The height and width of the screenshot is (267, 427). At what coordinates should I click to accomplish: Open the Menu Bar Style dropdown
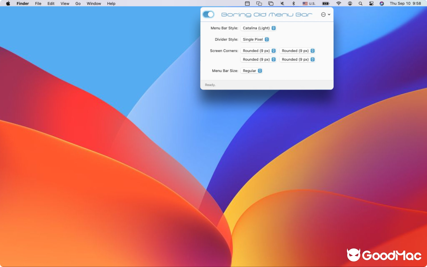click(x=258, y=28)
